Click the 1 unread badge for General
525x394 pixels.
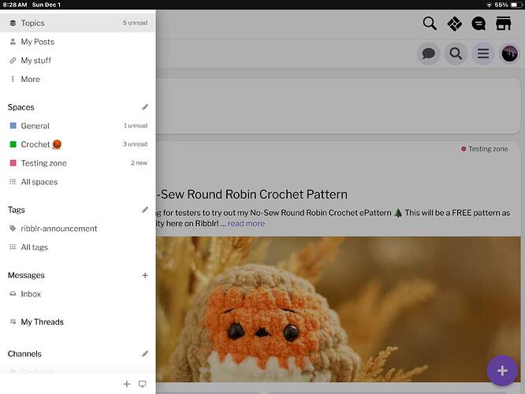[136, 125]
